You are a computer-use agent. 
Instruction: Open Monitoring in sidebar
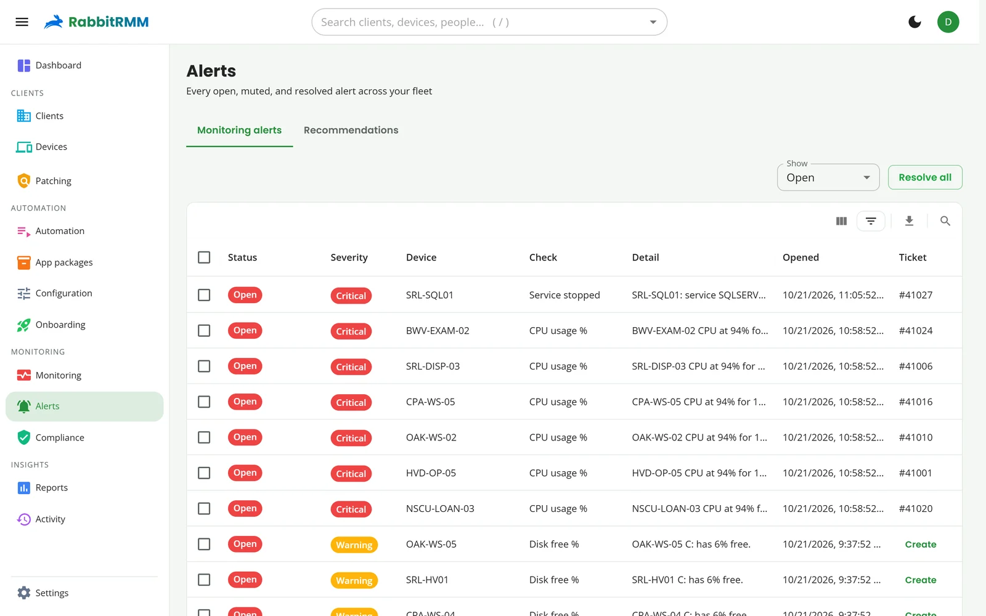84,375
